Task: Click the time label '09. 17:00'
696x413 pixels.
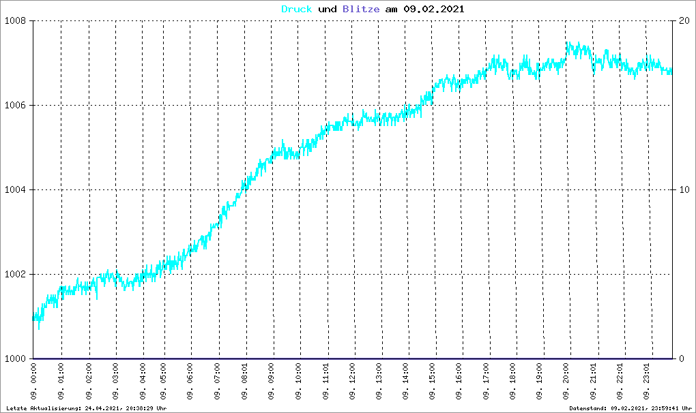Action: pyautogui.click(x=487, y=382)
